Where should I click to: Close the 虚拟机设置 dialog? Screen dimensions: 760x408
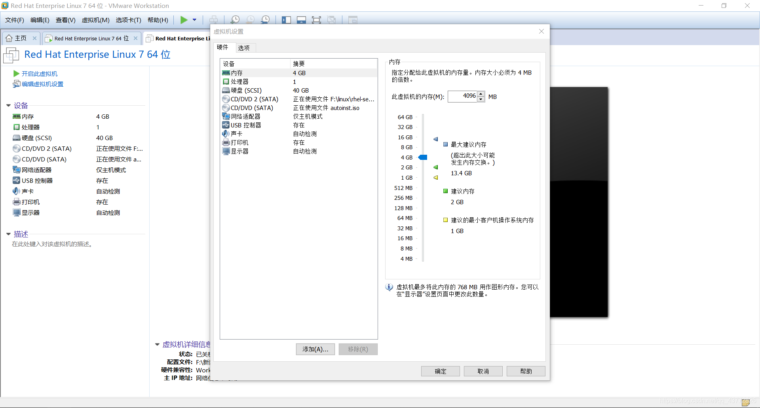click(541, 31)
